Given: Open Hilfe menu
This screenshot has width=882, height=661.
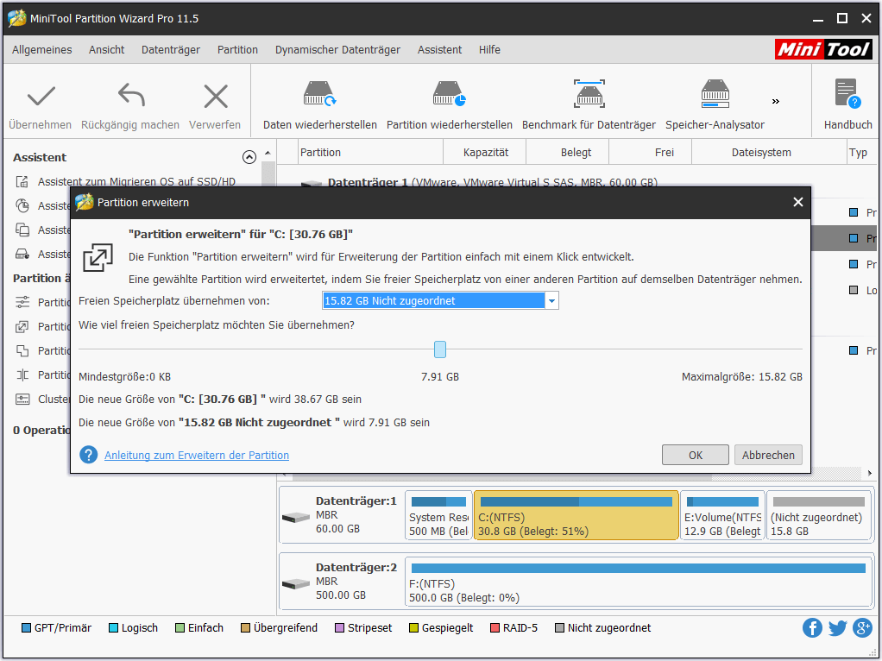Looking at the screenshot, I should tap(489, 49).
